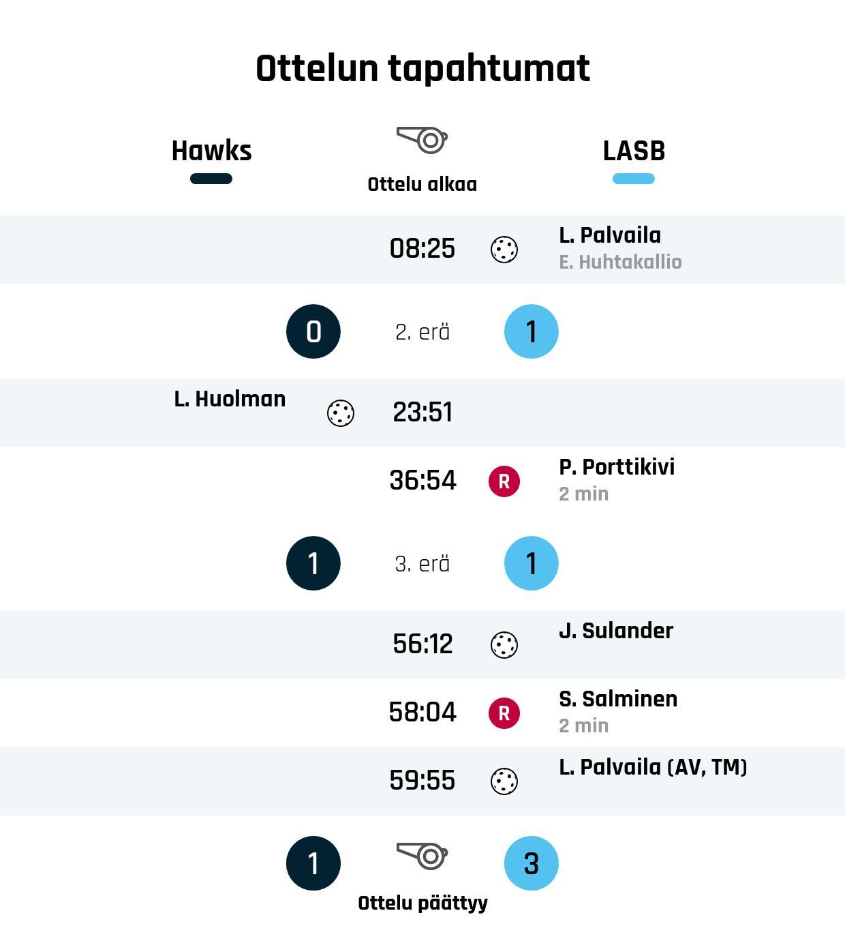Click the goal ball icon beside L. Huolman
This screenshot has height=926, width=845.
341,413
